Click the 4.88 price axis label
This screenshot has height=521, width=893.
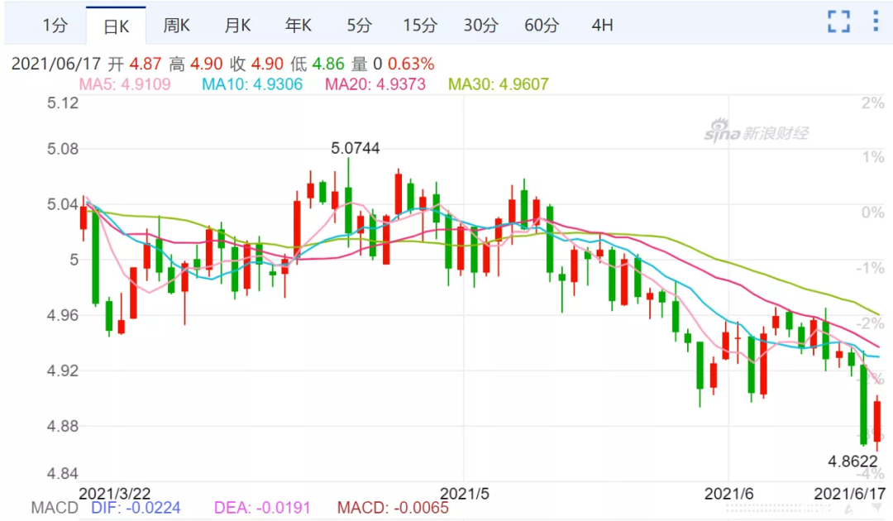click(63, 426)
